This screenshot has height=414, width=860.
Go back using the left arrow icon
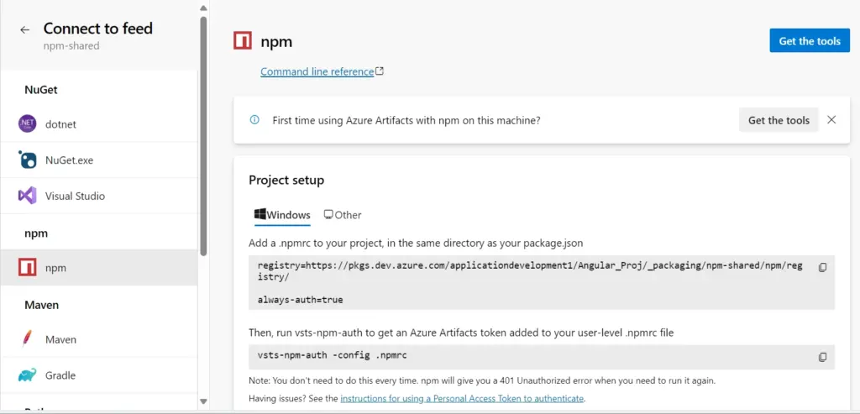point(24,29)
